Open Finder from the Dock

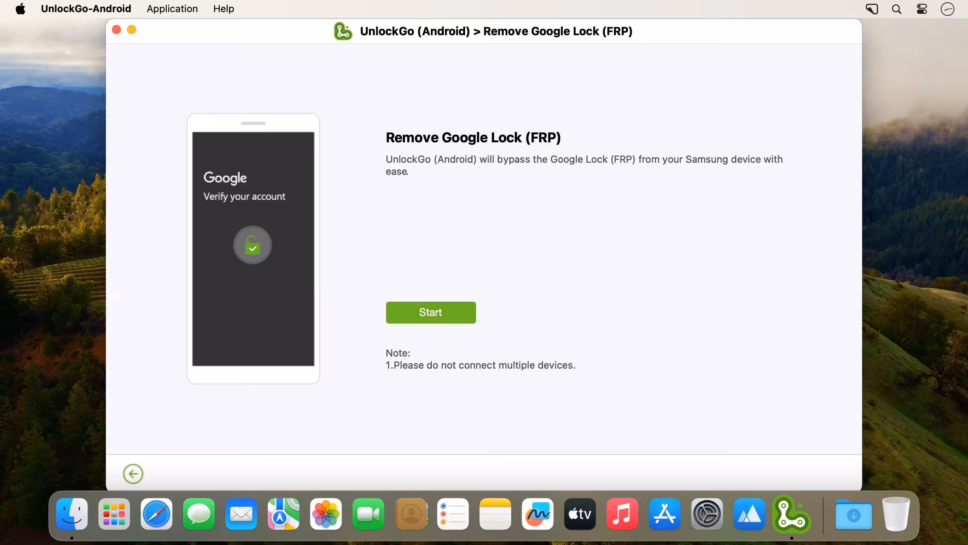[72, 514]
